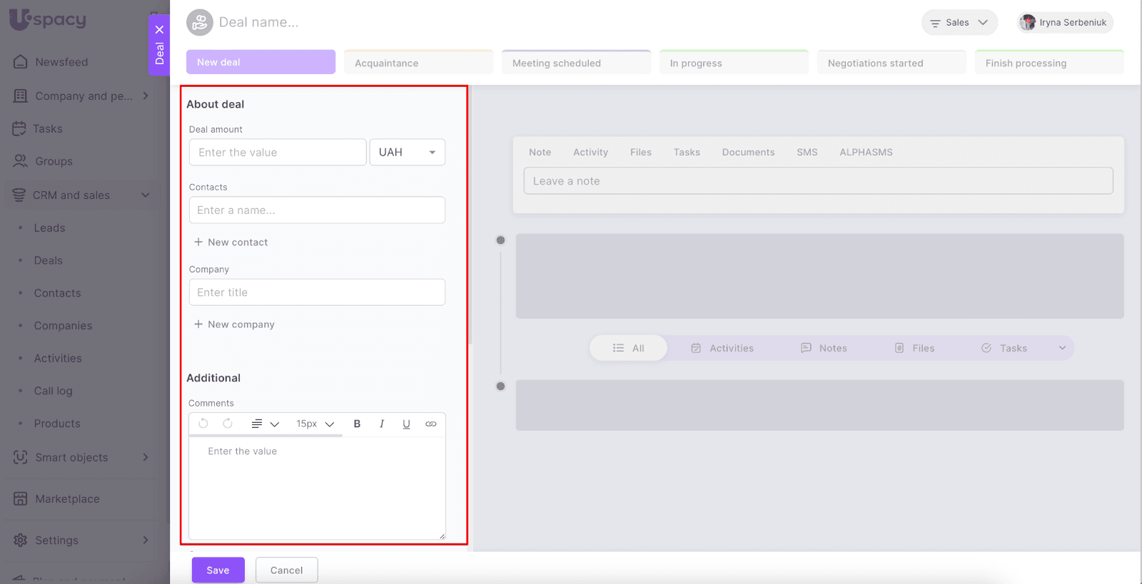Switch to the Activity tab
Image resolution: width=1142 pixels, height=584 pixels.
coord(590,153)
